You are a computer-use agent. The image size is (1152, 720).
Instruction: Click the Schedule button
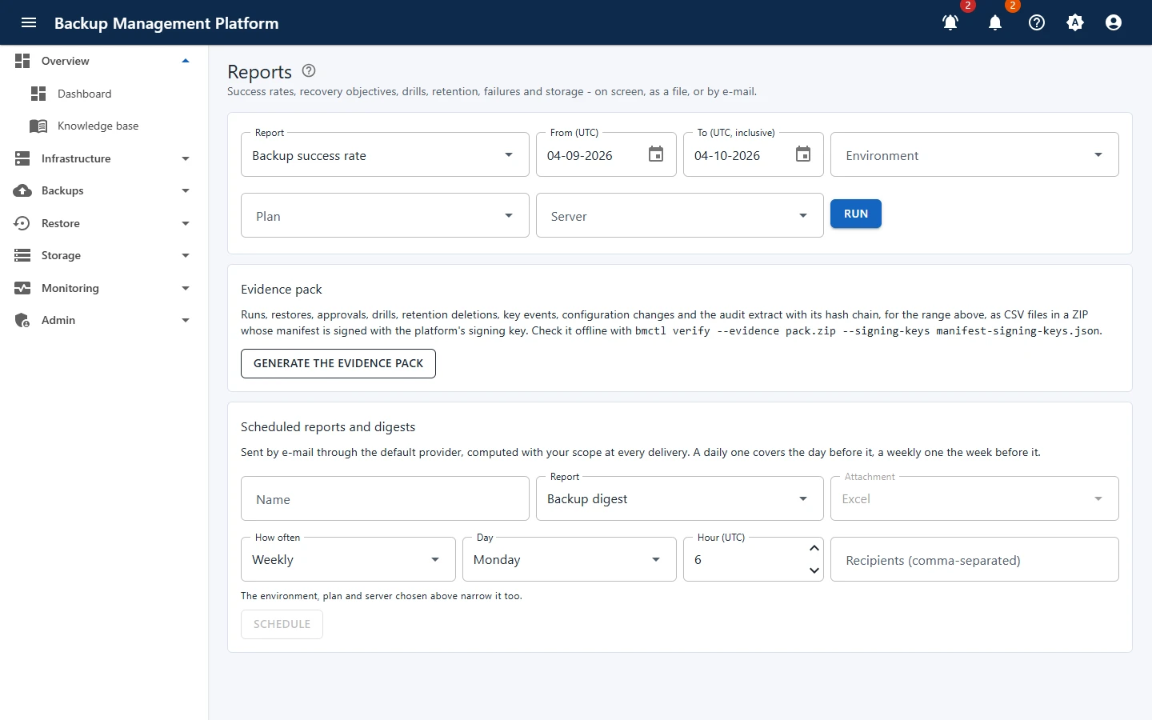tap(282, 624)
